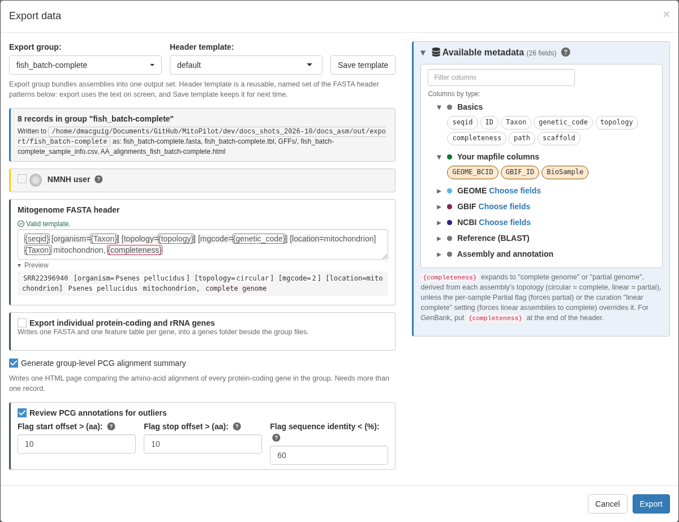Click the Flag sequence identity input
The image size is (679, 522).
tap(329, 455)
